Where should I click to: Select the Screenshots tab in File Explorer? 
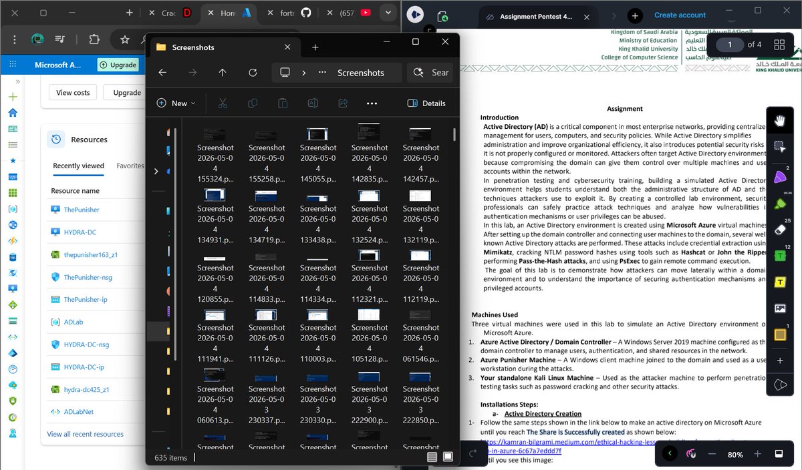point(226,47)
